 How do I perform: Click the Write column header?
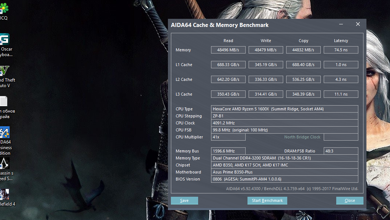(x=266, y=41)
